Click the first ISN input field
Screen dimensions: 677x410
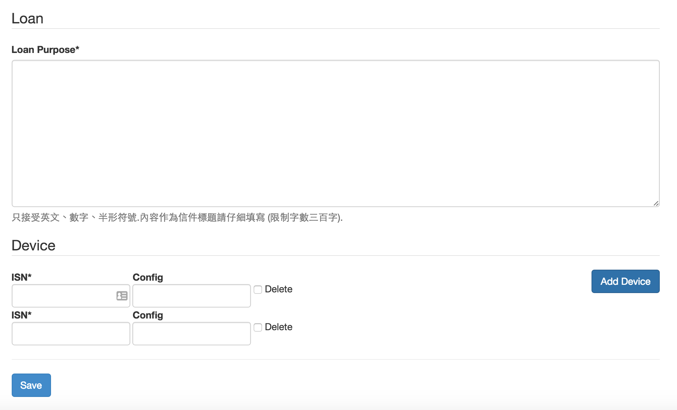point(71,296)
